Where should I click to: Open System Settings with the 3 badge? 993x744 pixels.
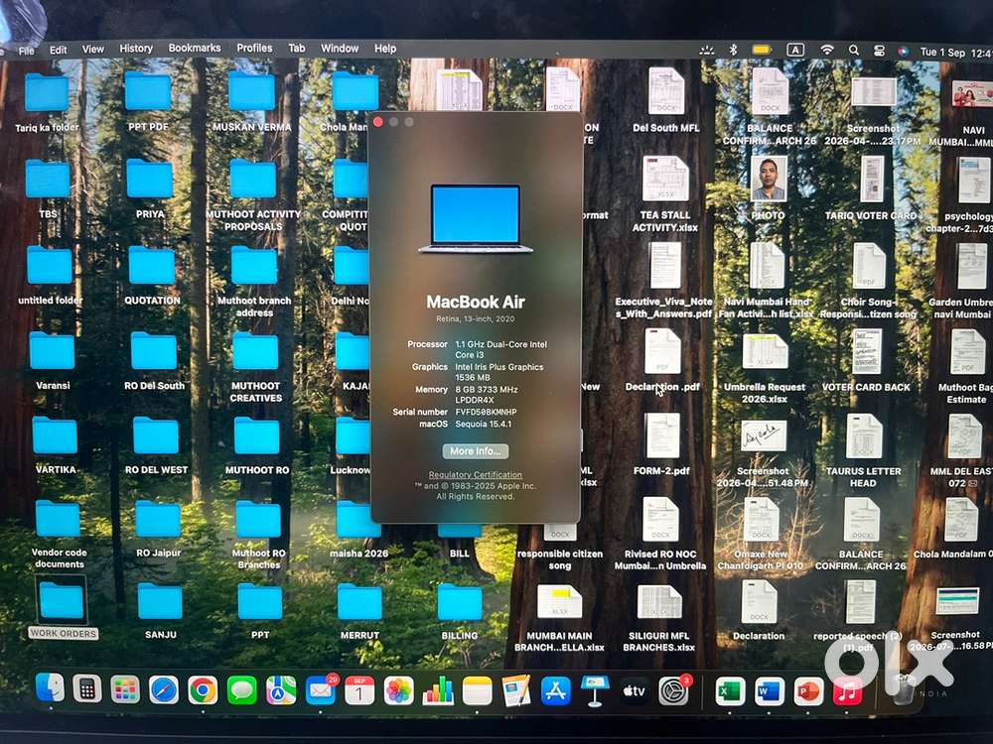coord(673,690)
